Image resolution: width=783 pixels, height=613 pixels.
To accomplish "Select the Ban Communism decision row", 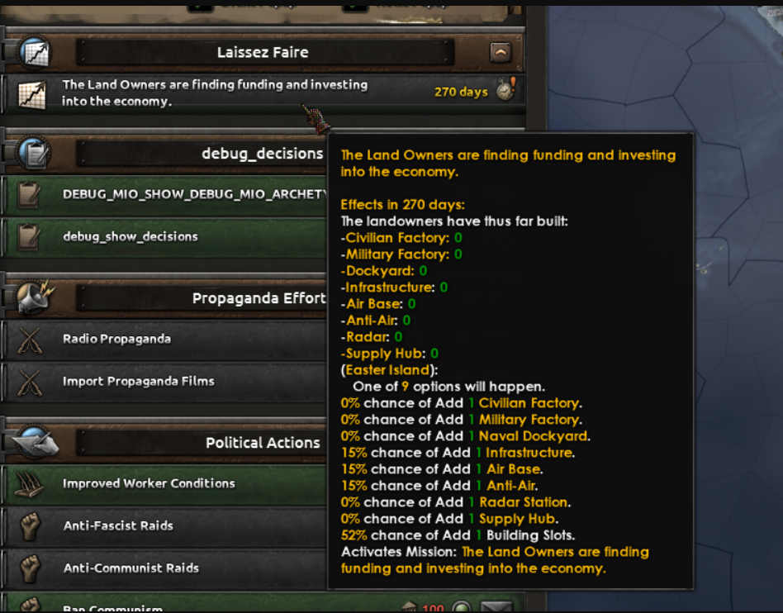I will pos(264,604).
